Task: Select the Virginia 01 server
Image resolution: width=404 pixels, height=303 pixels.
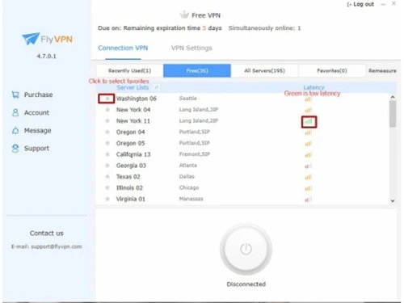Action: [131, 199]
